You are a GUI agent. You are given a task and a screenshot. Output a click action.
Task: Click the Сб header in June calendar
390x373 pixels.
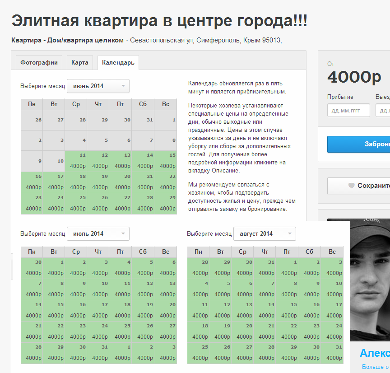pyautogui.click(x=143, y=104)
